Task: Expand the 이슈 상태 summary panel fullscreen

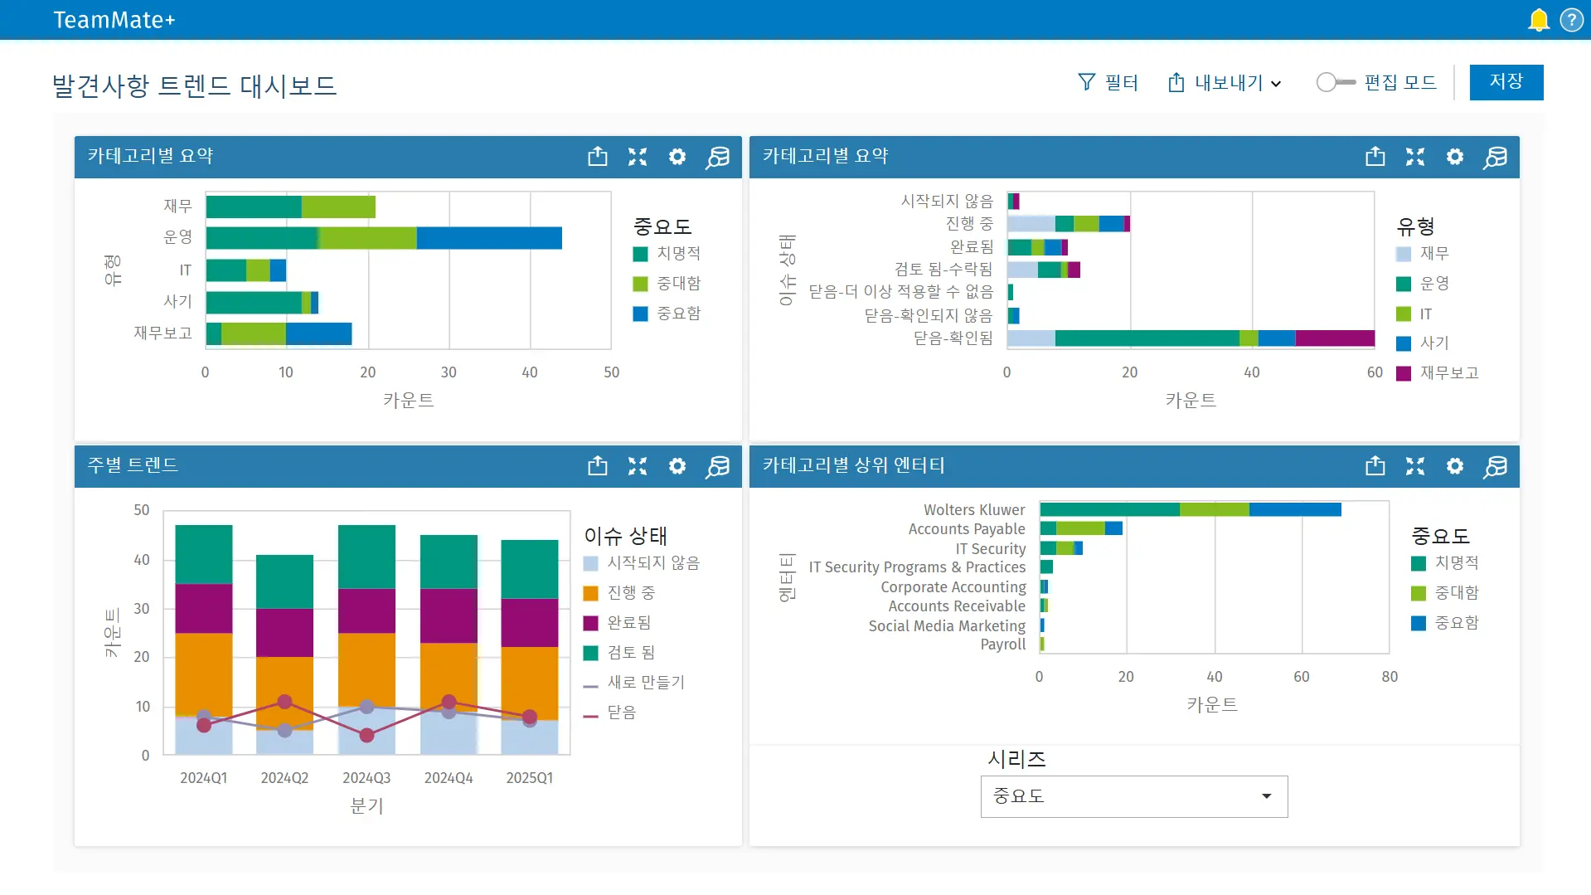Action: point(1414,157)
